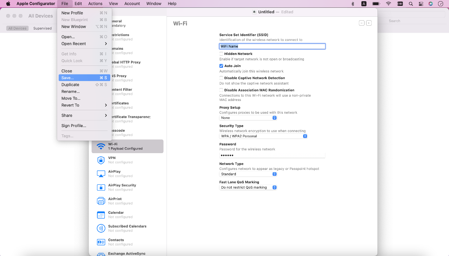Change the Security Type dropdown

pos(263,136)
